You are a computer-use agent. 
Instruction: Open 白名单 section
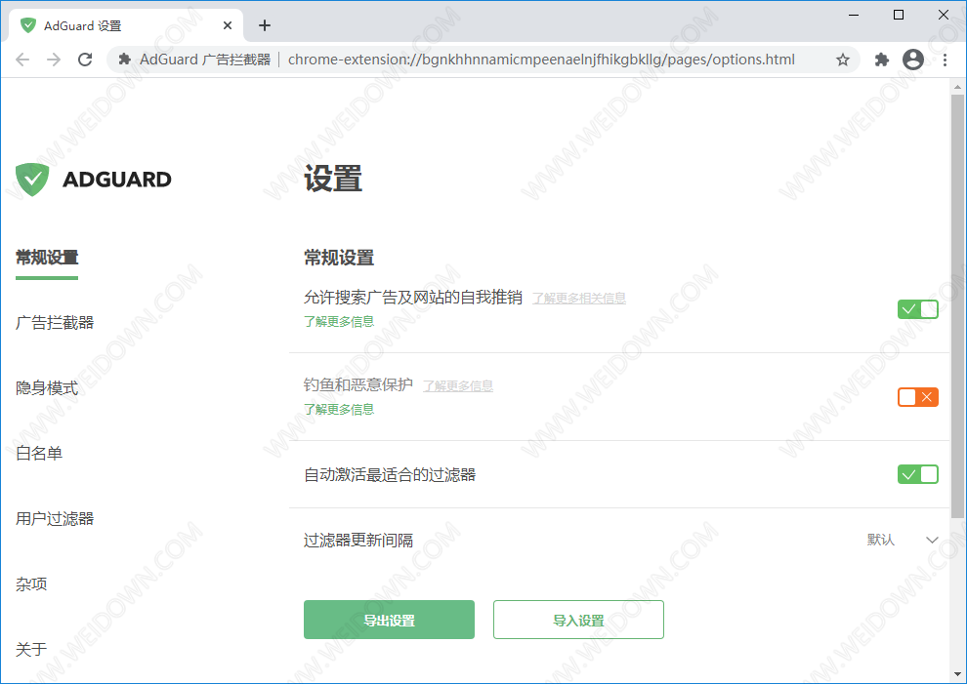39,453
